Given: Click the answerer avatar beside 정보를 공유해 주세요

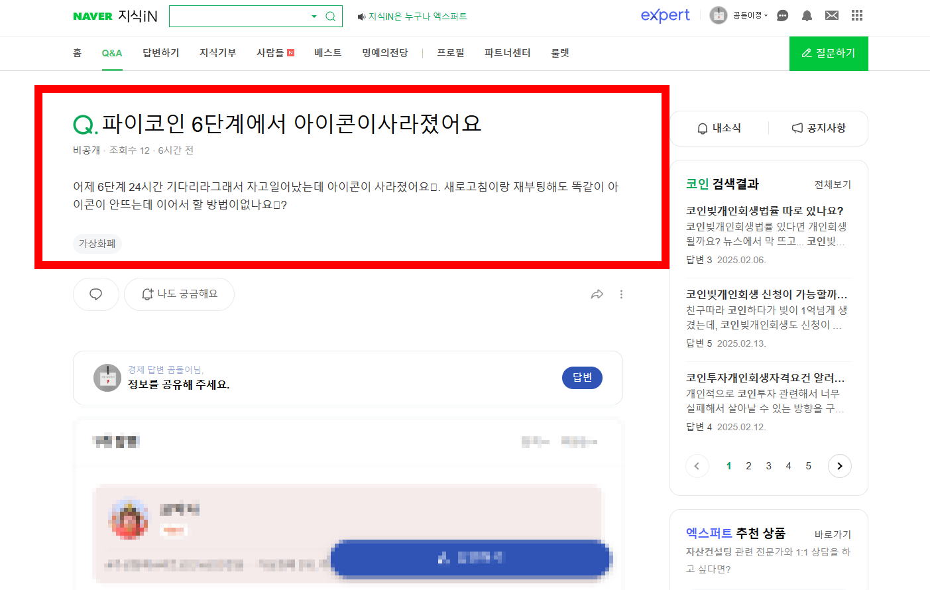Looking at the screenshot, I should (x=107, y=378).
